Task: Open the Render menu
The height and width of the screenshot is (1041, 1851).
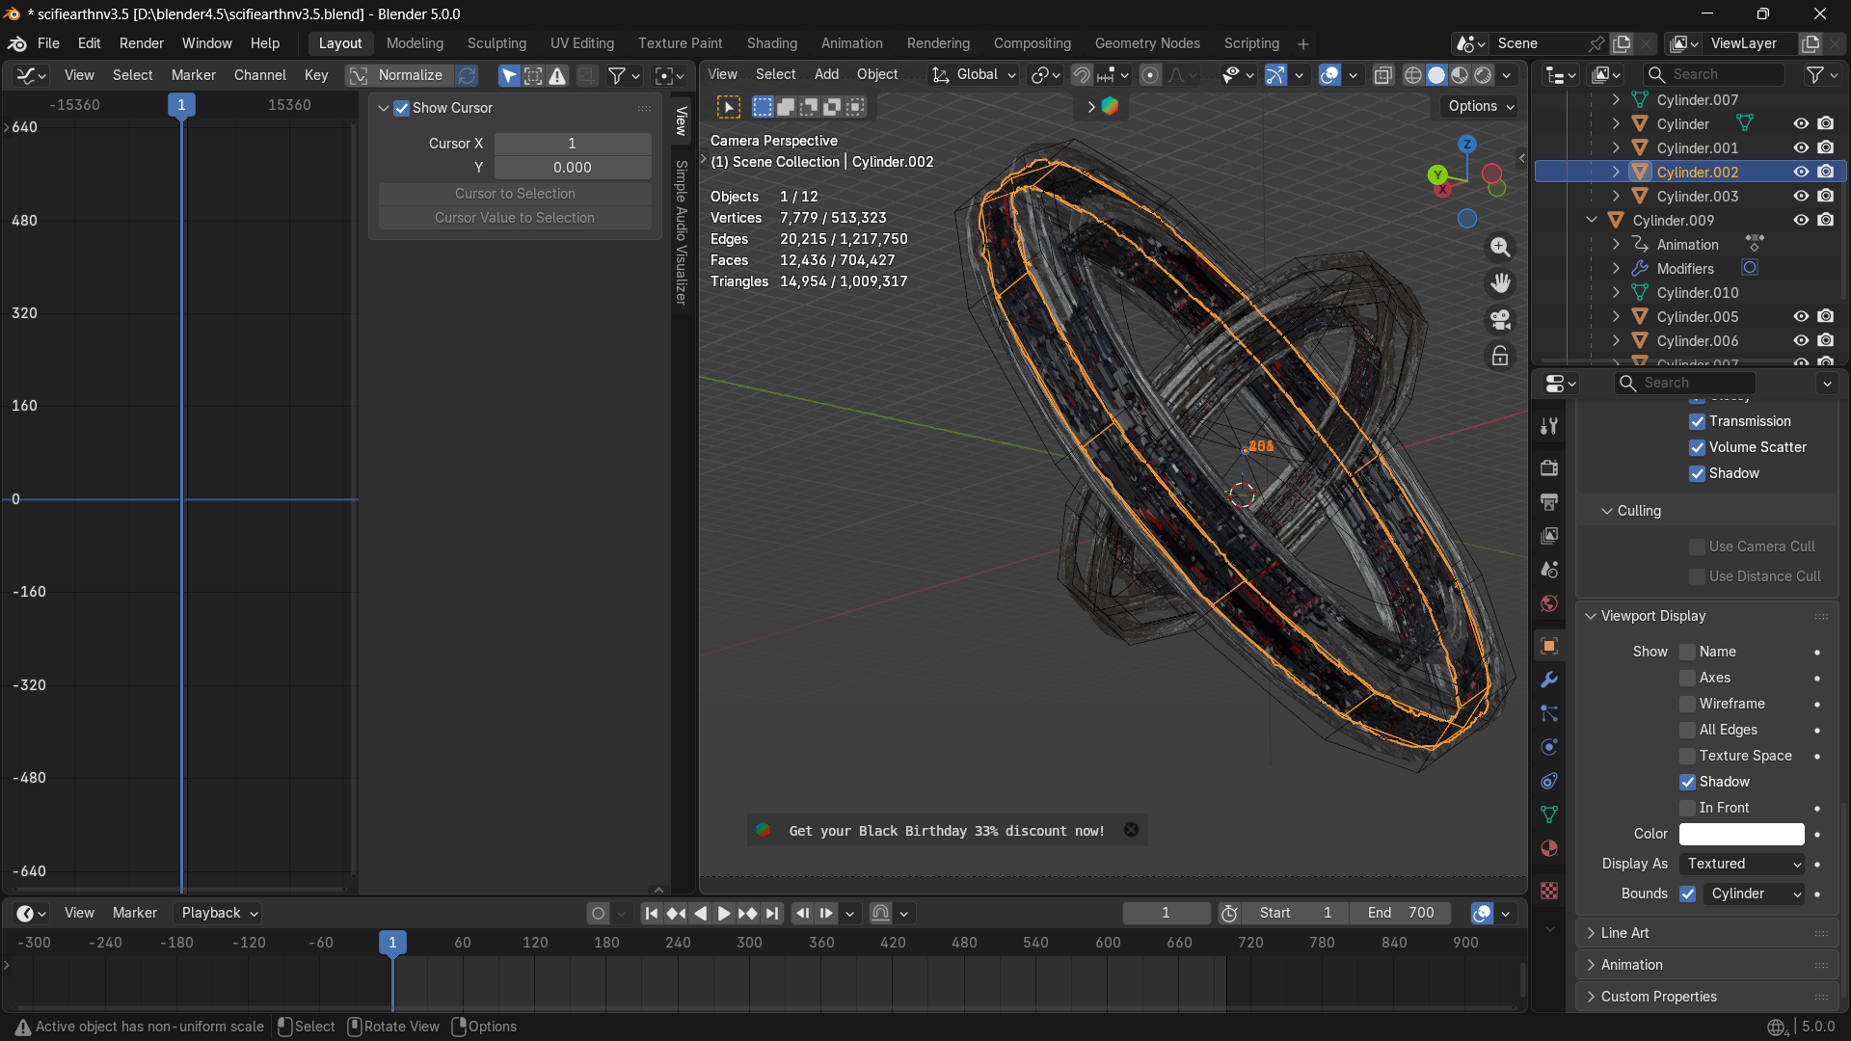Action: 141,43
